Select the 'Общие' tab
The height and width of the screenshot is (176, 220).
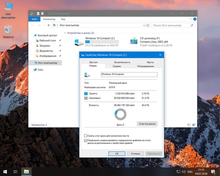pyautogui.click(x=93, y=66)
